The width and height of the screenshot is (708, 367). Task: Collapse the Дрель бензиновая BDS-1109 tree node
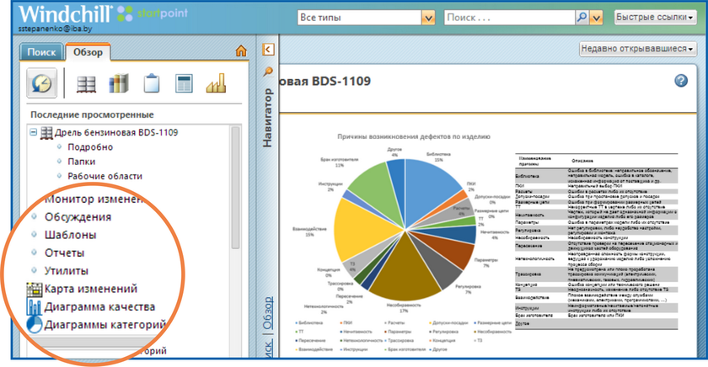coord(34,133)
